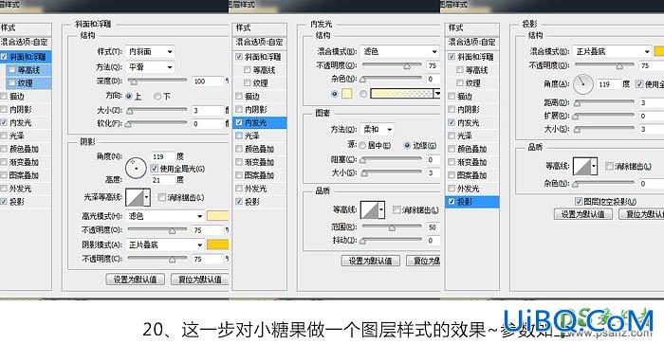Open 内发光 方法 dropdown showing 柔和
Viewport: 664px width, 344px height.
[x=377, y=129]
